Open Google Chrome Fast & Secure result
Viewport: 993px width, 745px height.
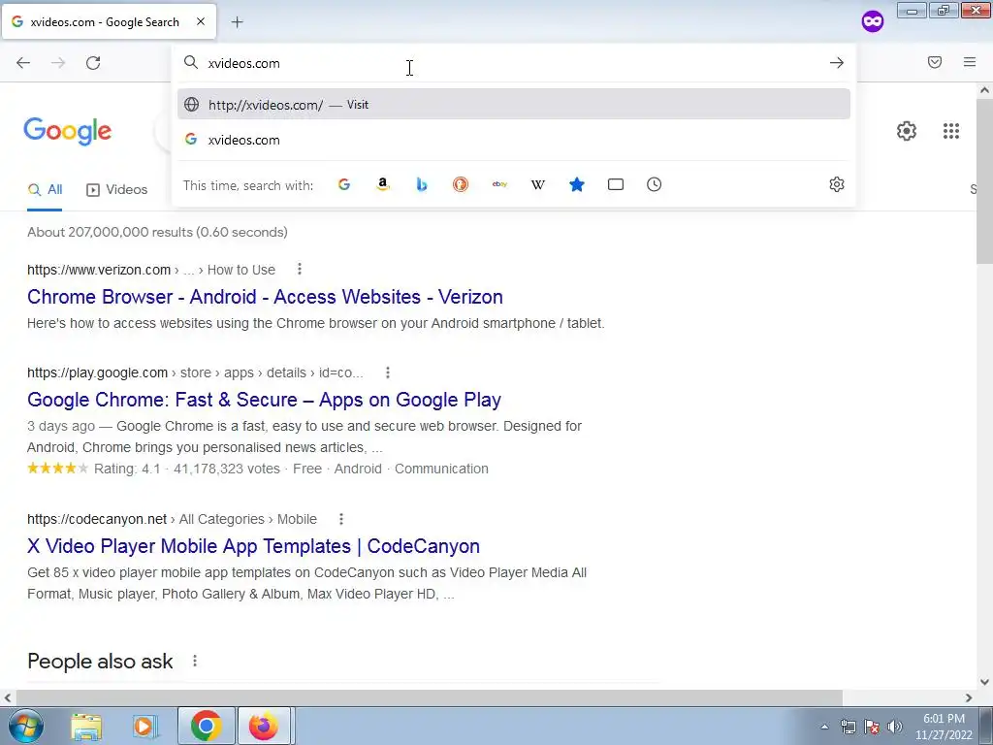[x=264, y=400]
